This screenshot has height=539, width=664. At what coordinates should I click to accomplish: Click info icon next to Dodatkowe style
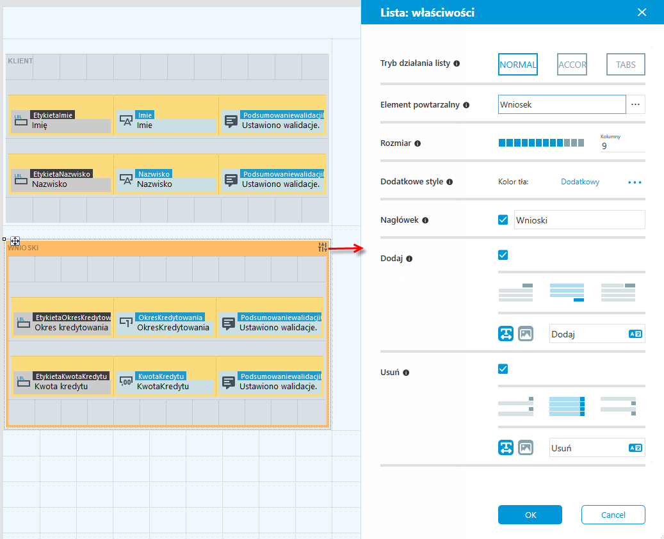tap(449, 182)
